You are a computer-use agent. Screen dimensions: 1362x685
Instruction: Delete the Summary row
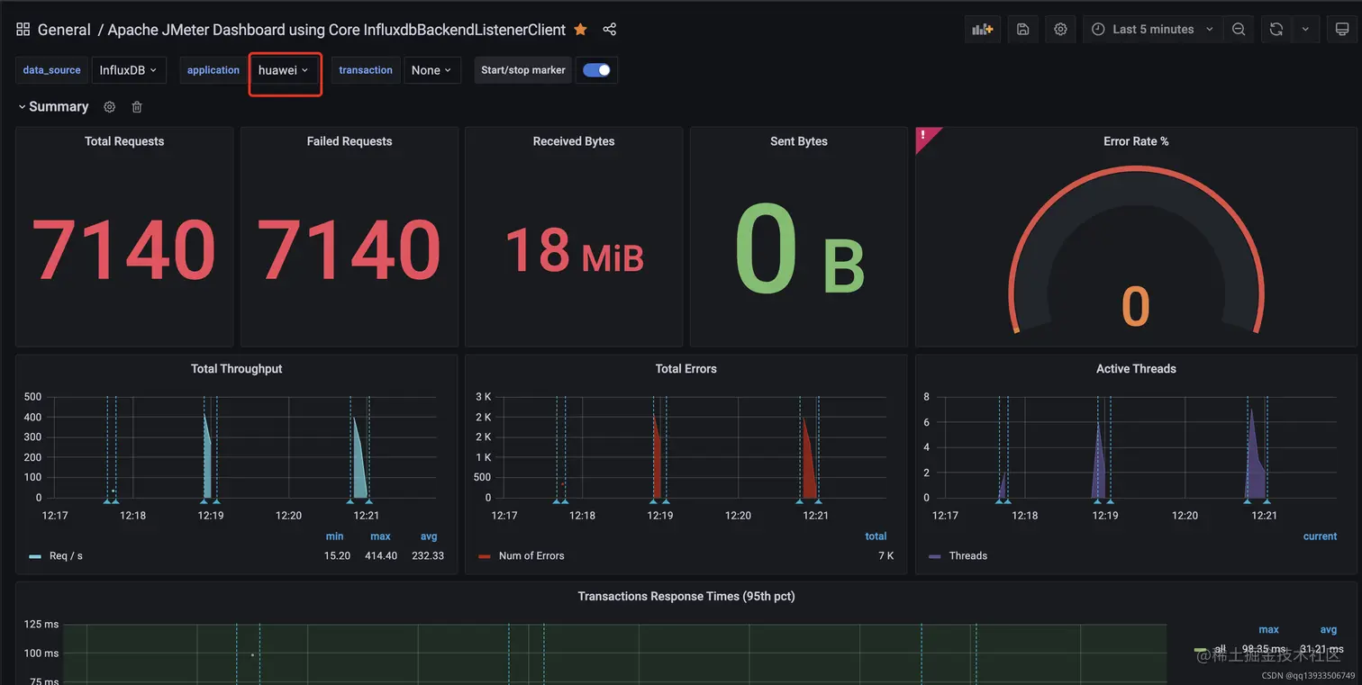(137, 107)
